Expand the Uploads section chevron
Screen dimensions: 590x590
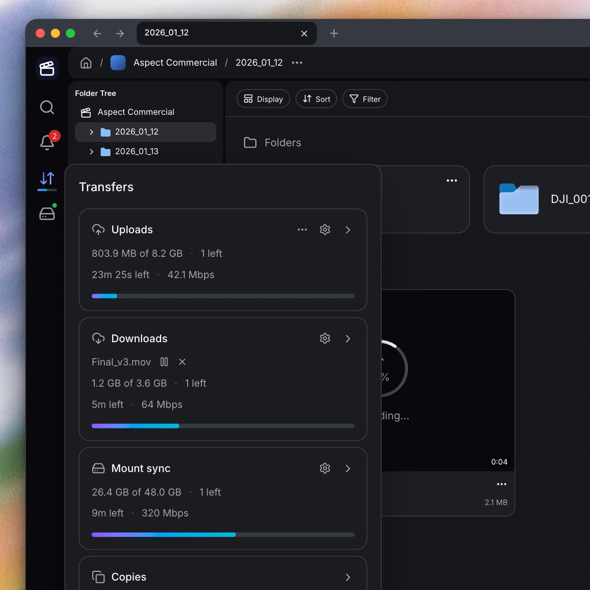348,230
